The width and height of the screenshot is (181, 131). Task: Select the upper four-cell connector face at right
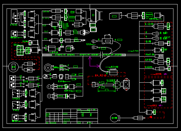[164, 91]
